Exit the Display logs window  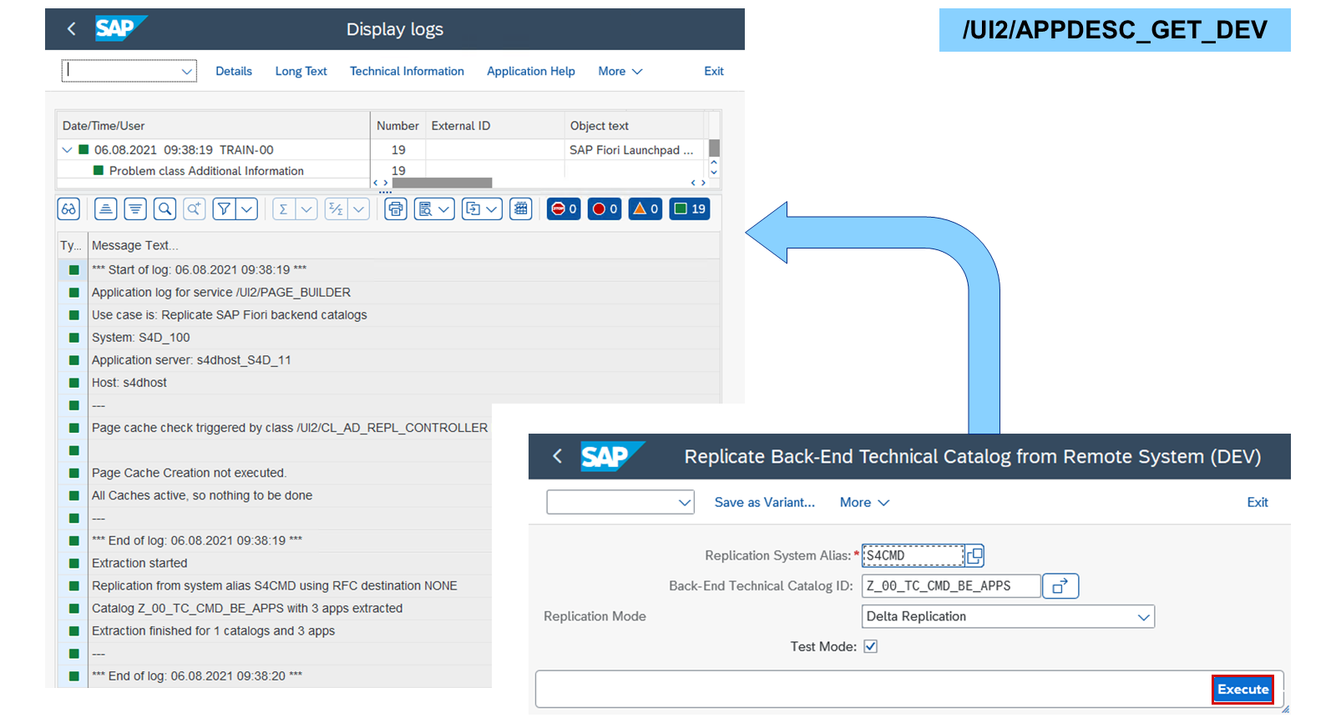(714, 72)
